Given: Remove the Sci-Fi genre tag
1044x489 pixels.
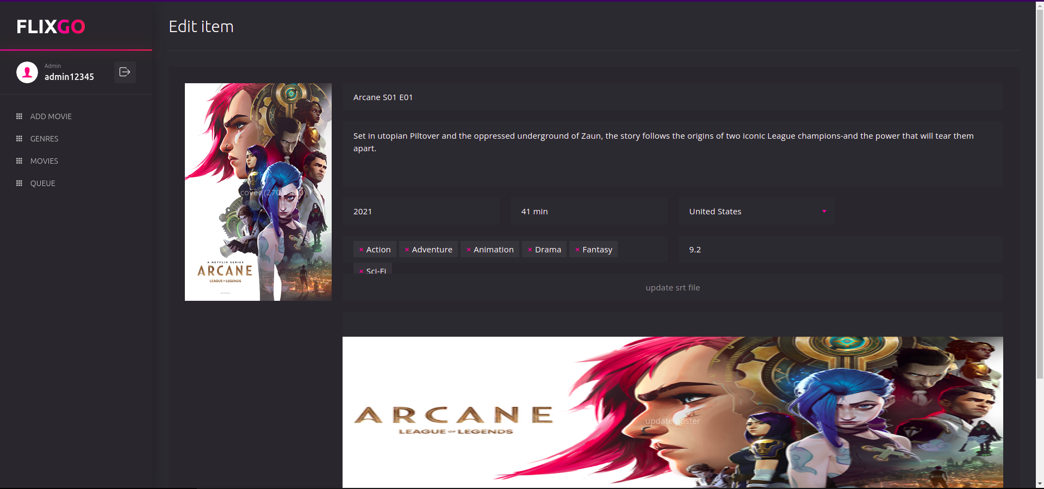Looking at the screenshot, I should coord(361,271).
